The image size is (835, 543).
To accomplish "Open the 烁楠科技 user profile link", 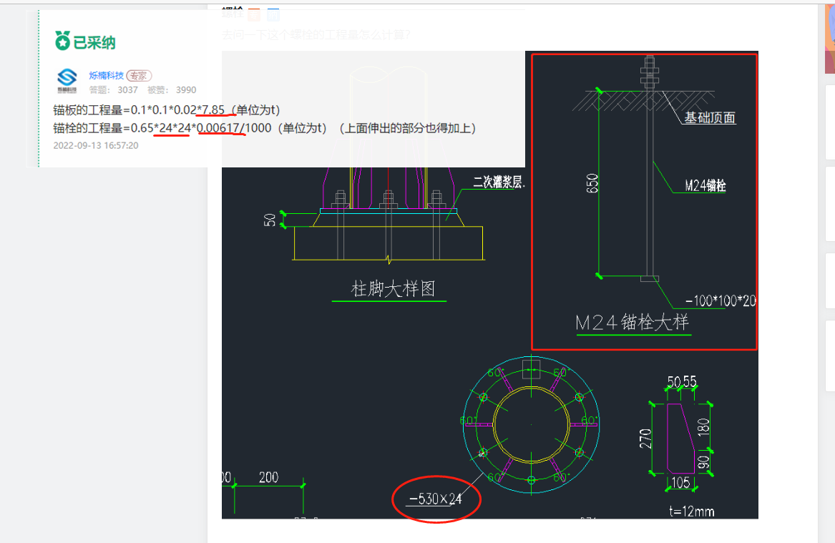I will tap(106, 76).
